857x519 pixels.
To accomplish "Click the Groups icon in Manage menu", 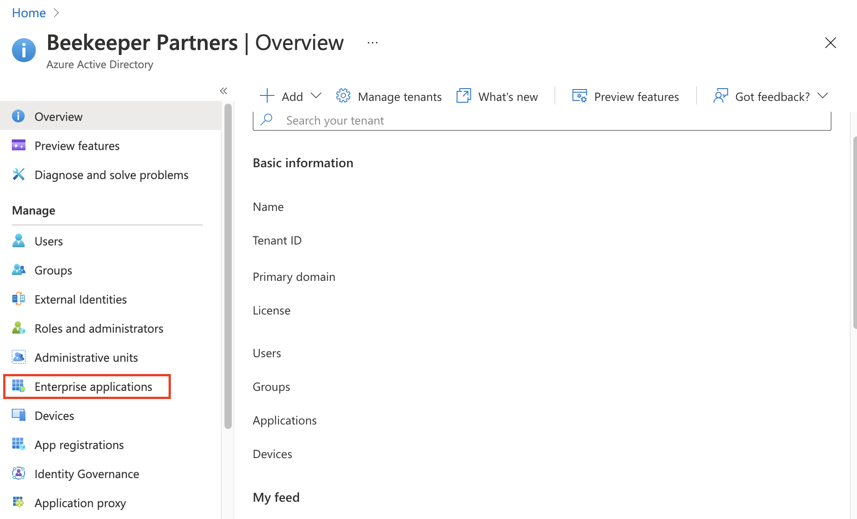I will 19,270.
